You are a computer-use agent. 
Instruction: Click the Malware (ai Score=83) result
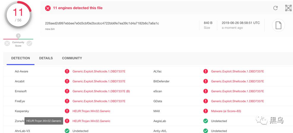tap(226, 111)
